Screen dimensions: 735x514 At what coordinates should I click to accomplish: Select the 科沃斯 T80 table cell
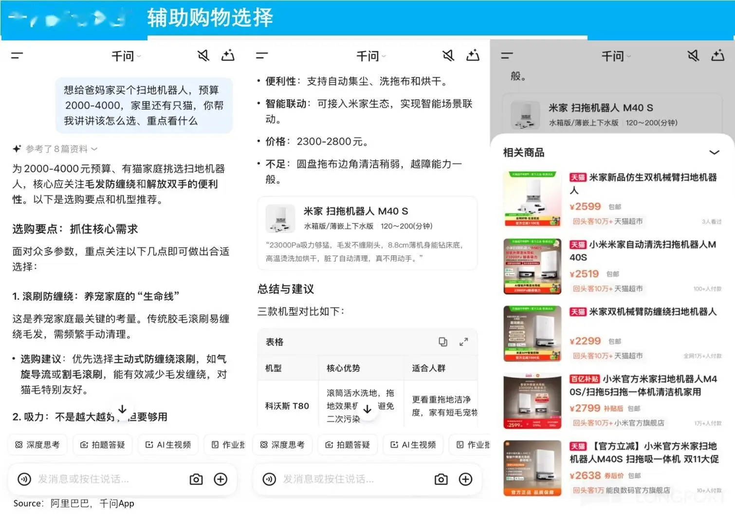point(287,406)
